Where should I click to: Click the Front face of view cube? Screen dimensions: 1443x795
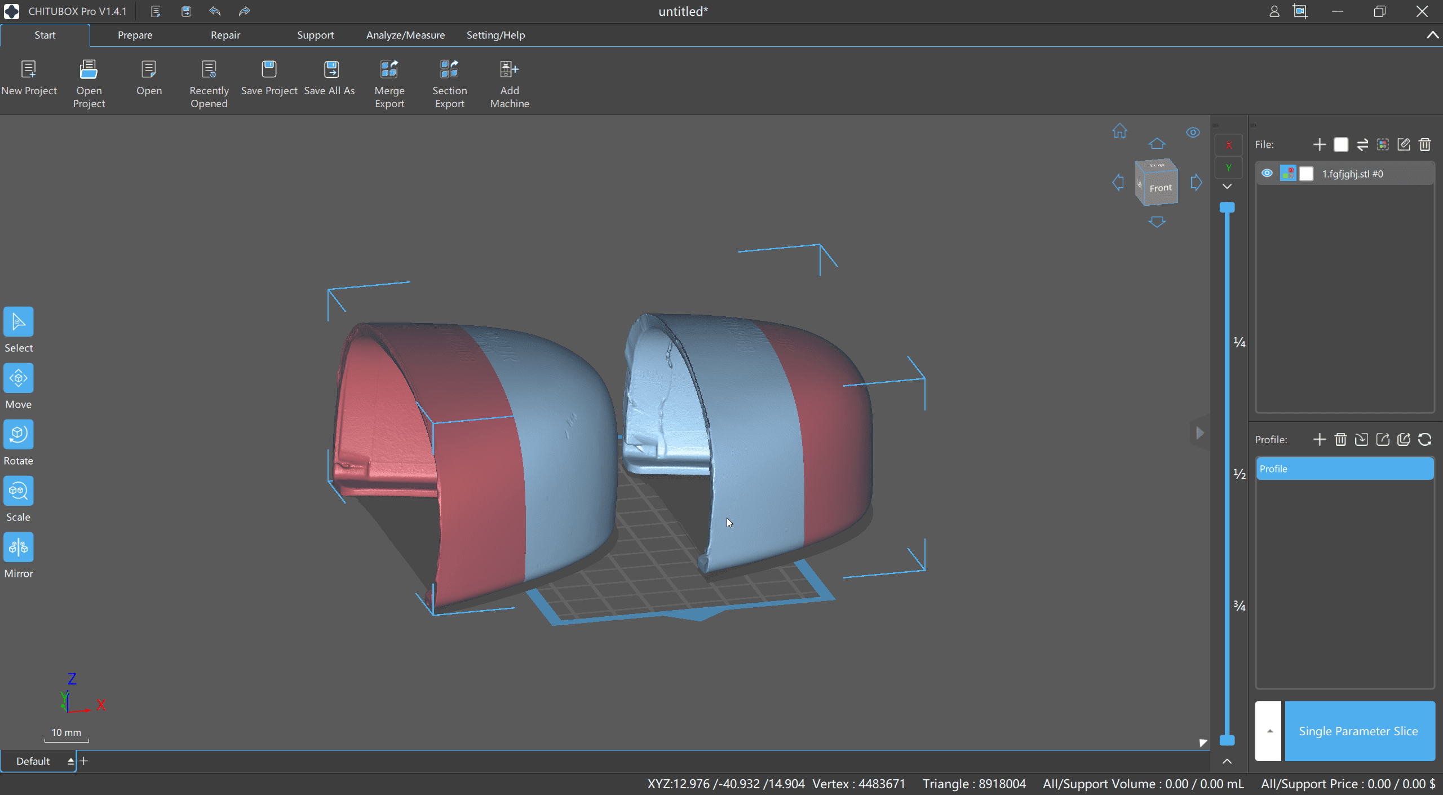tap(1160, 188)
